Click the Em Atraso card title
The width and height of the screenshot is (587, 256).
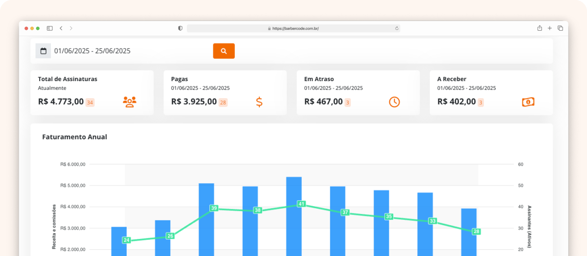[319, 79]
